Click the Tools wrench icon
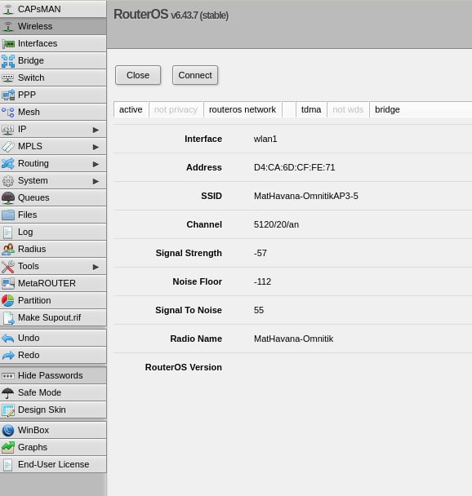 tap(8, 266)
